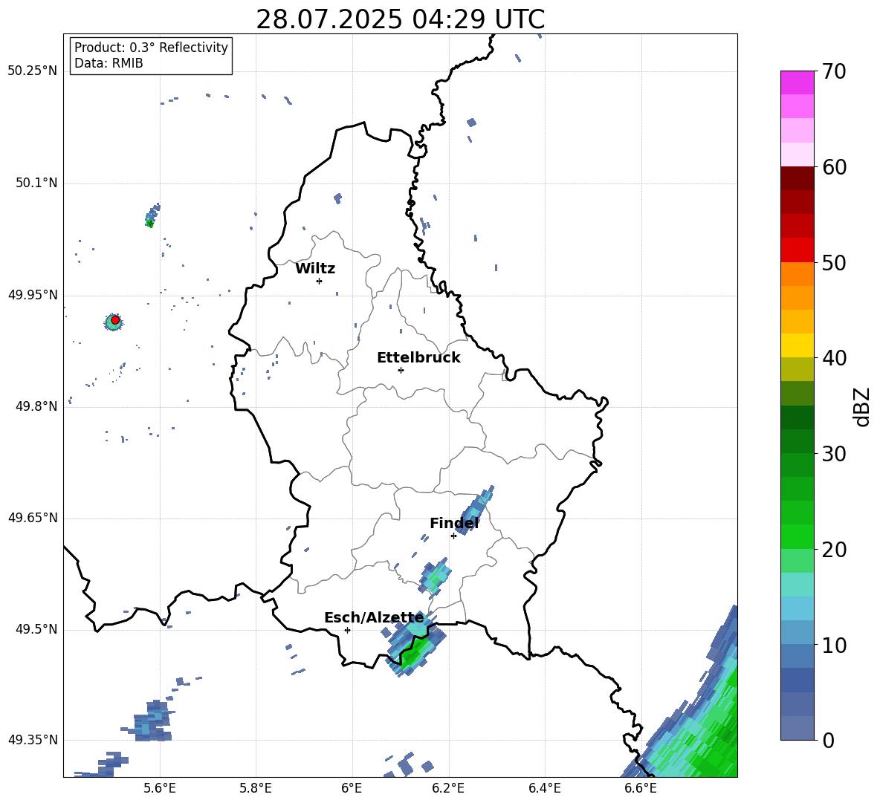Image resolution: width=880 pixels, height=803 pixels.
Task: Click the dark maroon colorbar segment below 60
Action: click(797, 178)
